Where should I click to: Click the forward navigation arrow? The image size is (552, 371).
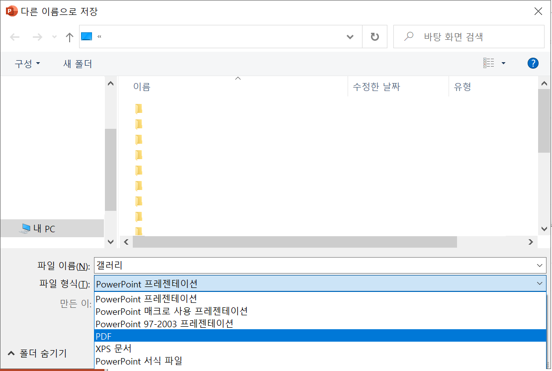tap(37, 37)
